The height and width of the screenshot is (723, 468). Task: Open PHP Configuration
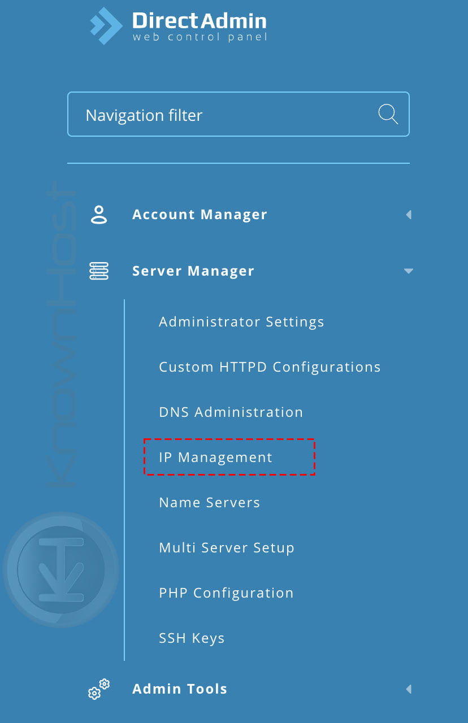tap(226, 593)
